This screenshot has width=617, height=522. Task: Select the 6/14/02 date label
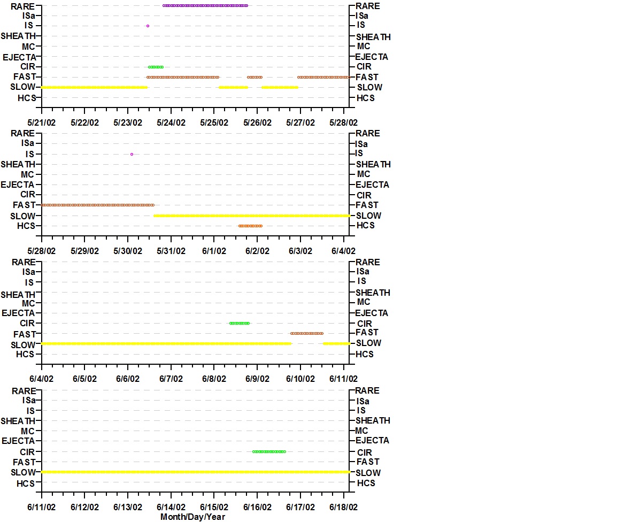[171, 507]
